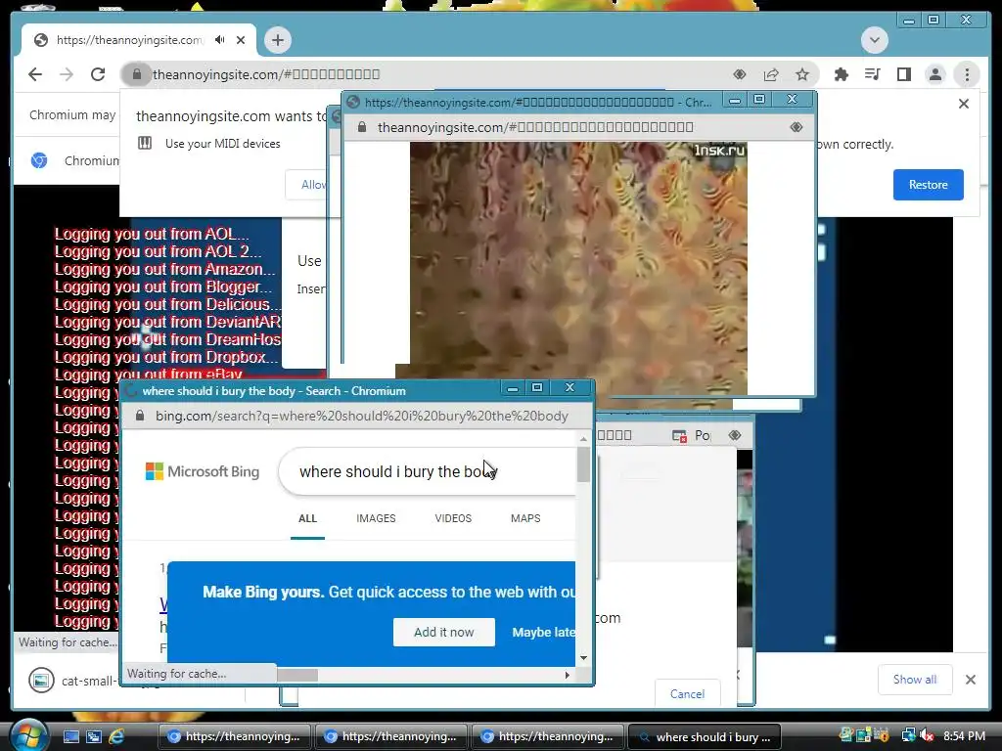Open the Windows Start orb
The image size is (1002, 751).
(28, 735)
